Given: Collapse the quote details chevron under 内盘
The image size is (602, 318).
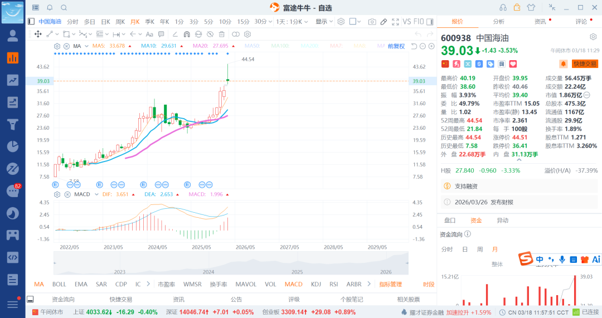Looking at the screenshot, I should (519, 160).
